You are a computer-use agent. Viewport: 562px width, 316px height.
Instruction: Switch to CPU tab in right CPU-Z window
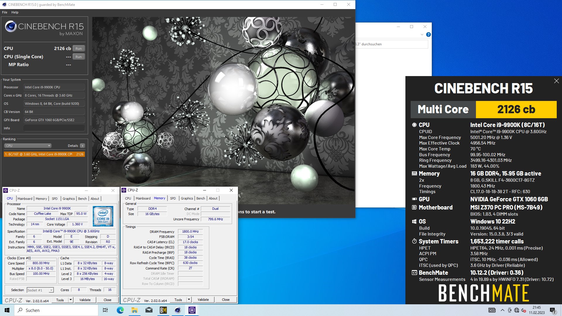click(128, 198)
